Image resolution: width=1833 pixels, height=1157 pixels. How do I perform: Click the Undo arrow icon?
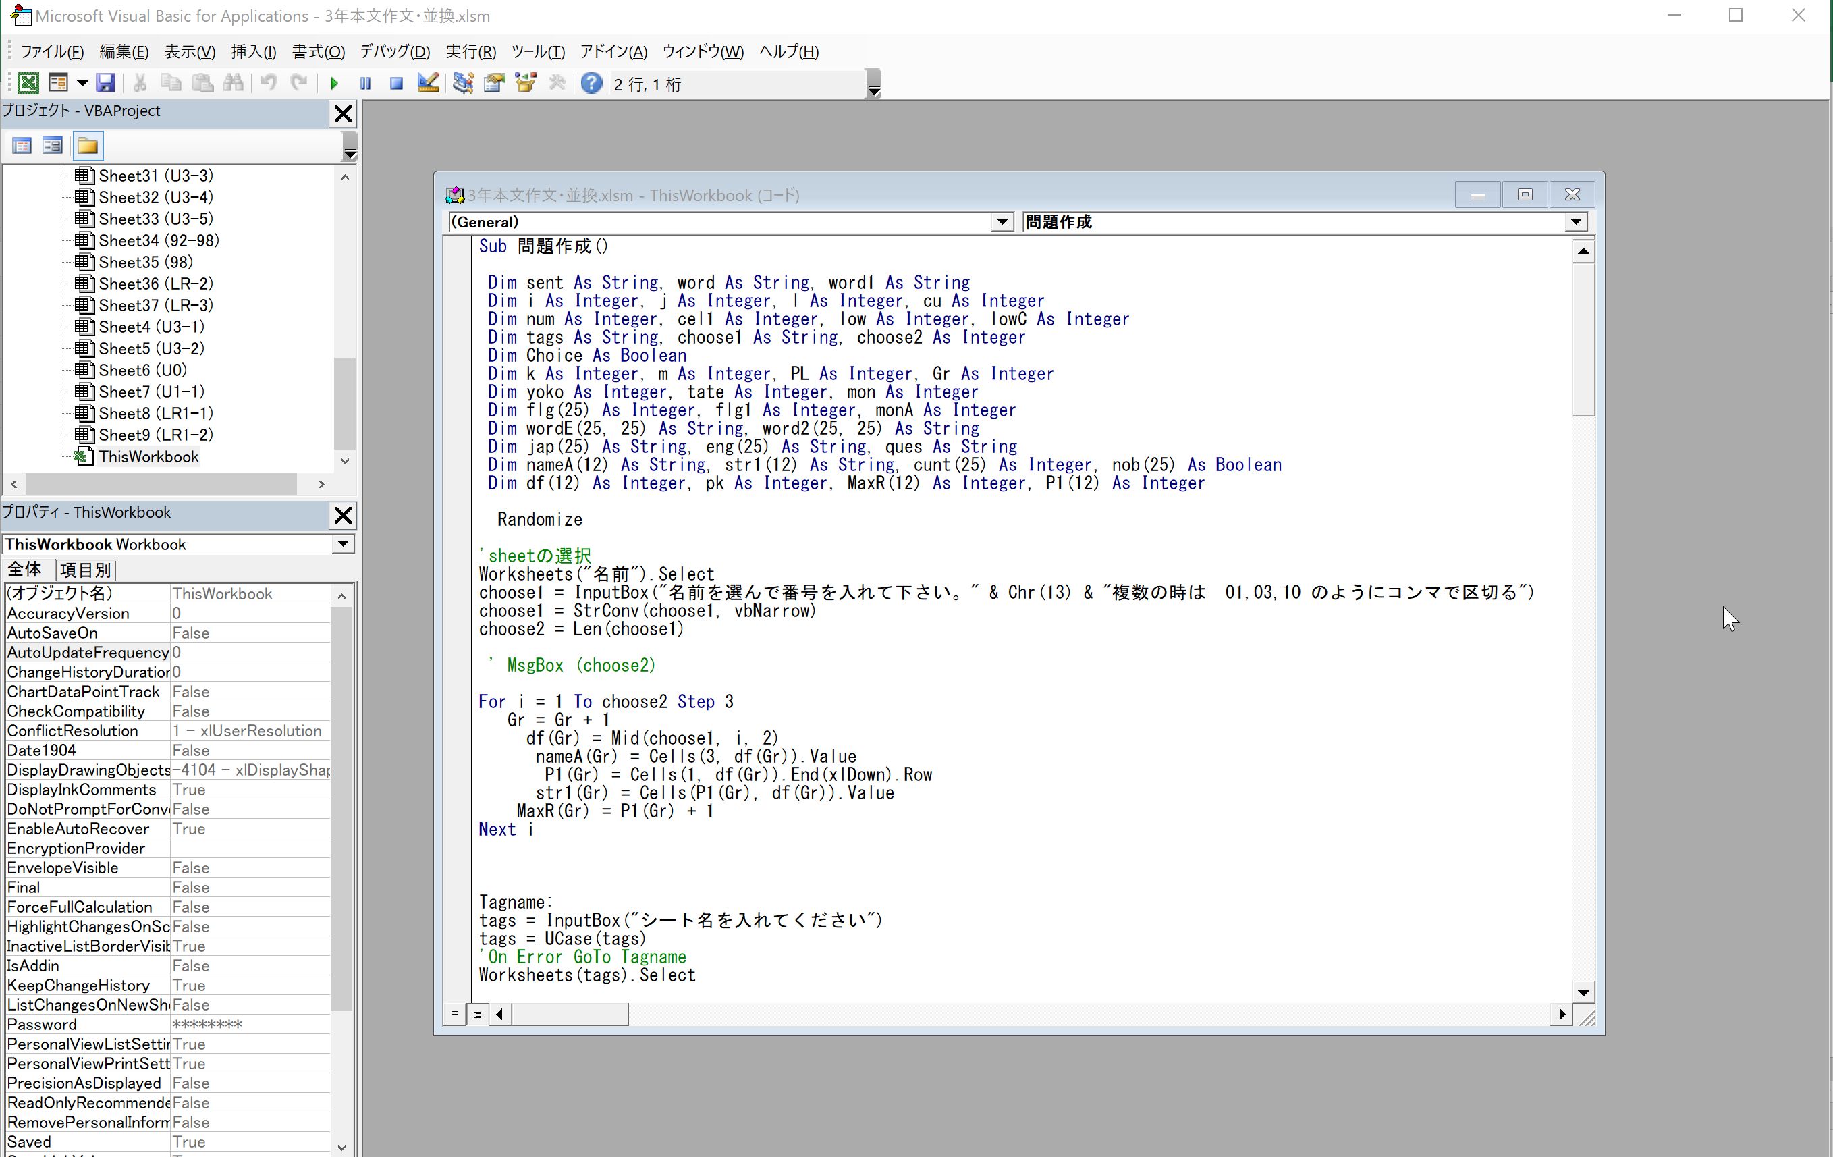click(x=268, y=83)
